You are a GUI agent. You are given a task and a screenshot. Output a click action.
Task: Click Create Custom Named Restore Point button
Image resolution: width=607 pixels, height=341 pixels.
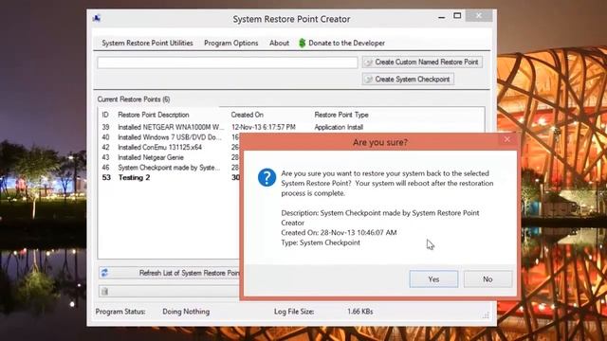[422, 62]
